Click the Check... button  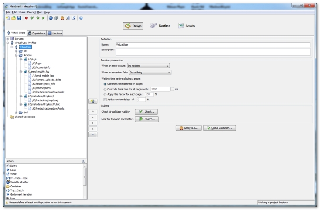point(146,112)
